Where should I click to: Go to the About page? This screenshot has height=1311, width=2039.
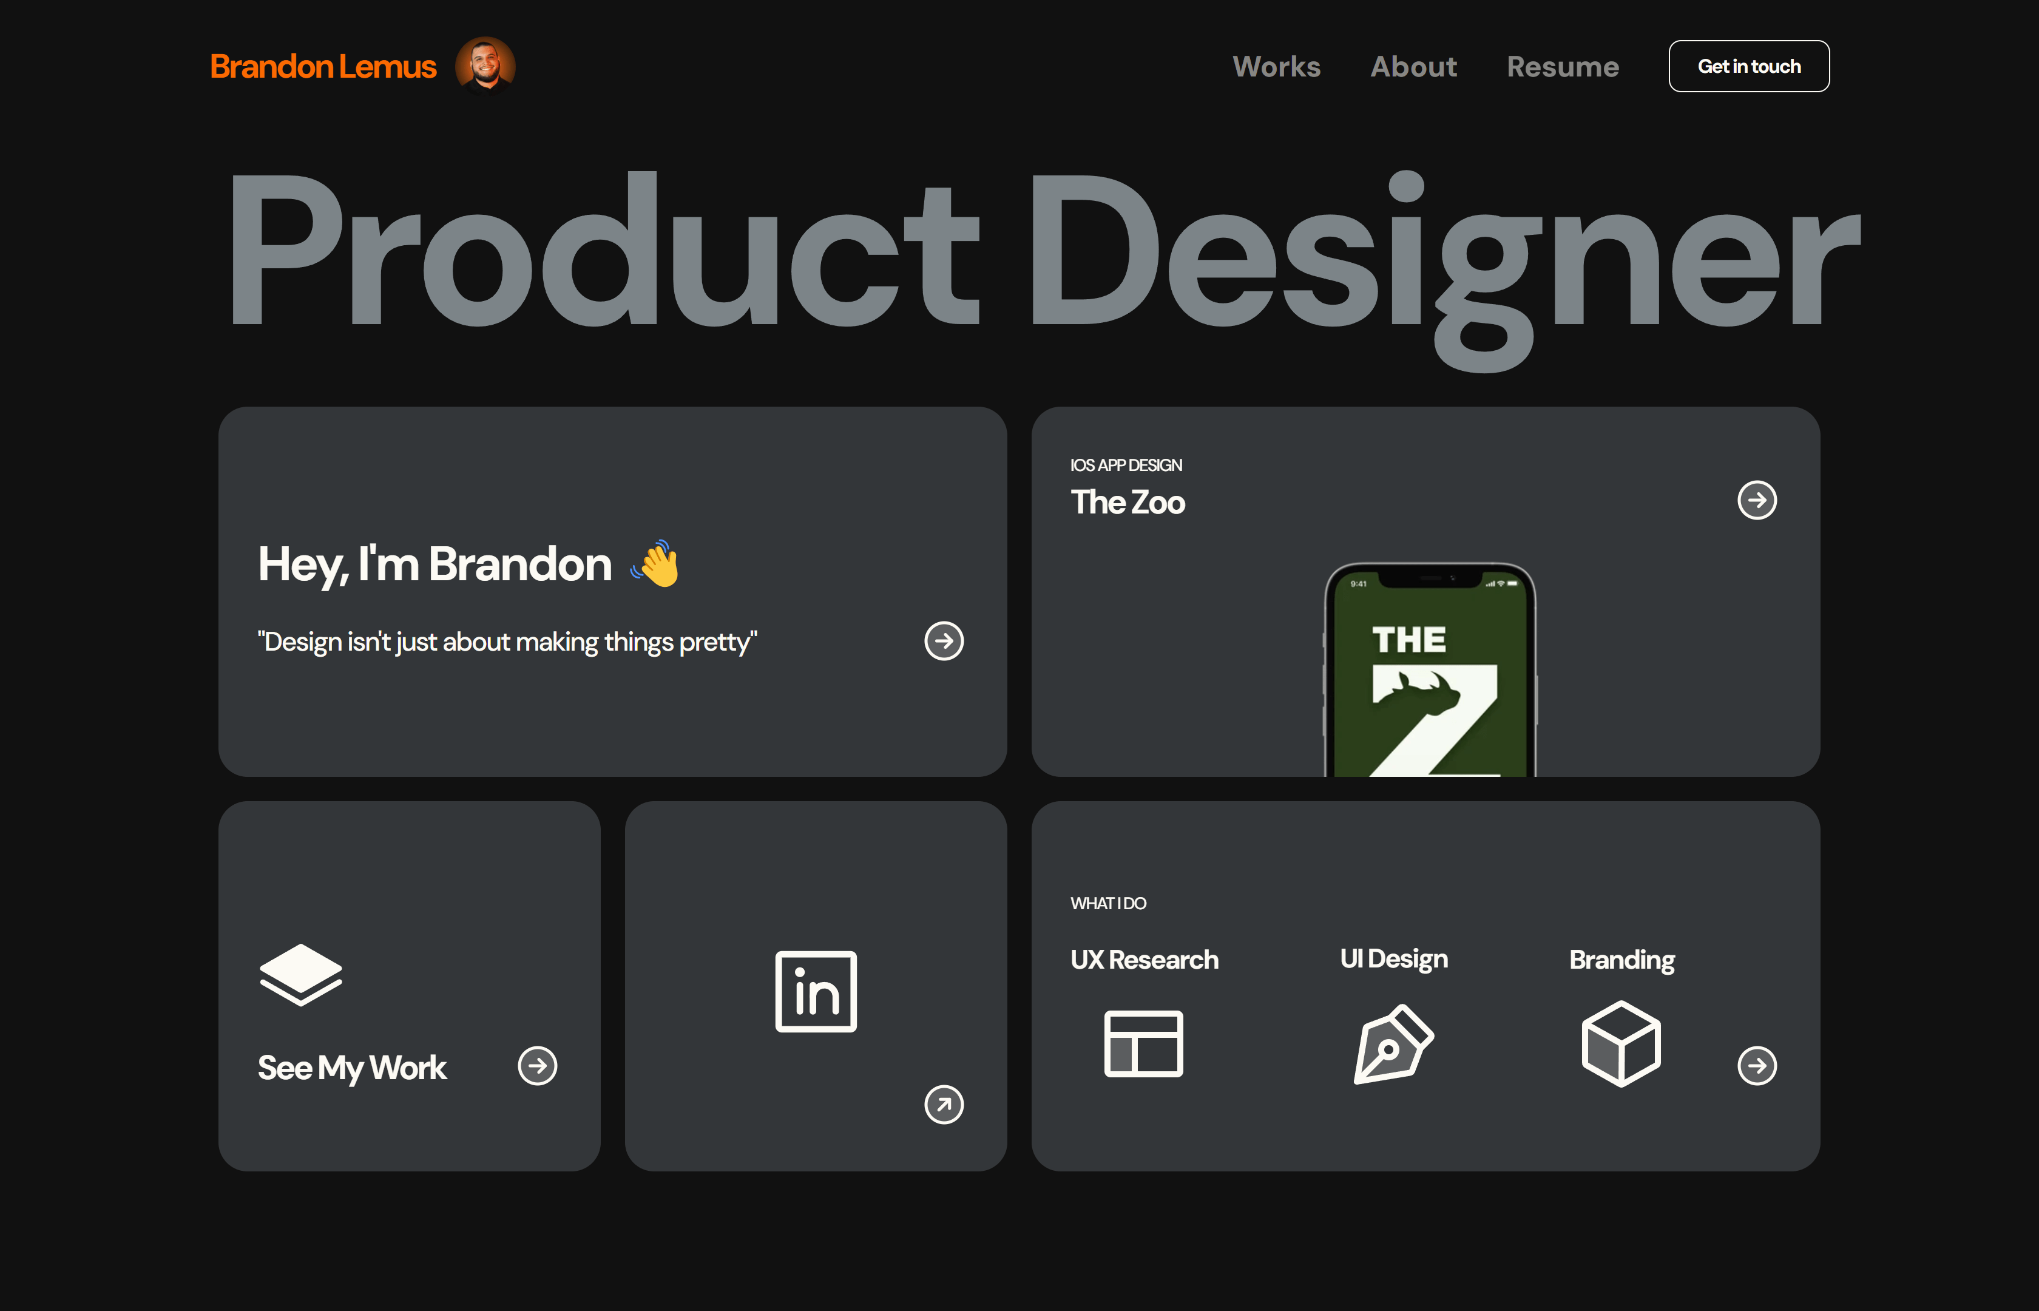(x=1413, y=66)
